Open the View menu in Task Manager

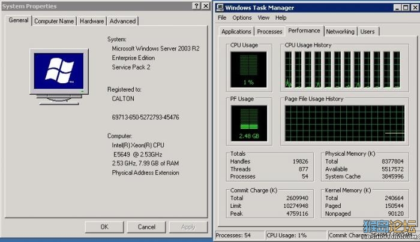263,17
